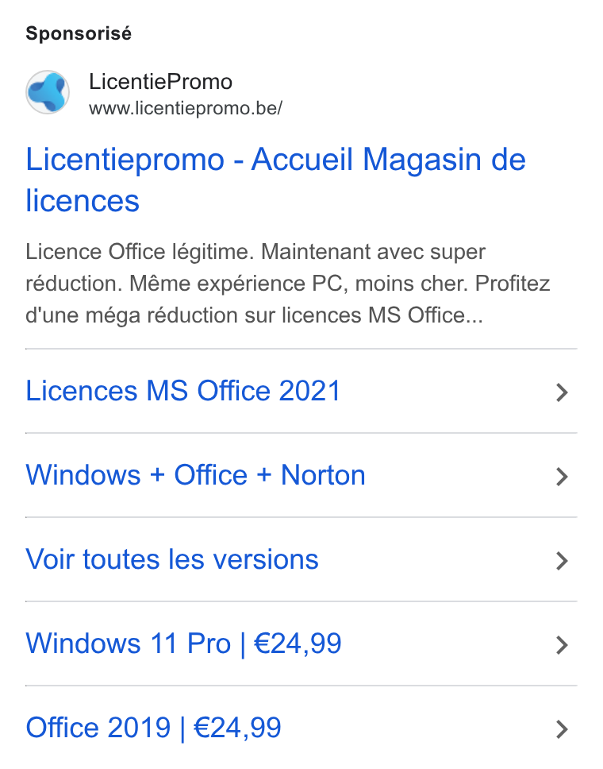Click the €24,99 price on Office 2019 row
The height and width of the screenshot is (769, 603).
click(x=237, y=728)
